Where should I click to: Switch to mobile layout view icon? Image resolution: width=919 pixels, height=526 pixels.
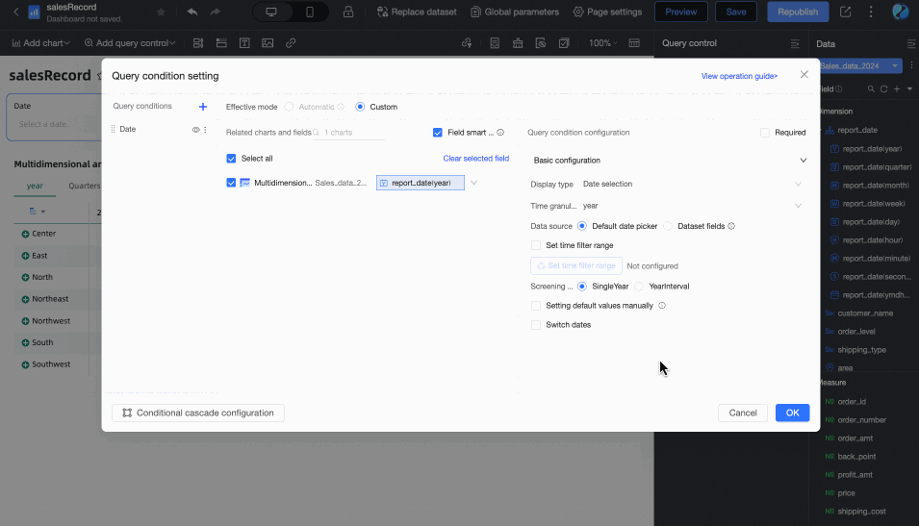click(x=310, y=12)
